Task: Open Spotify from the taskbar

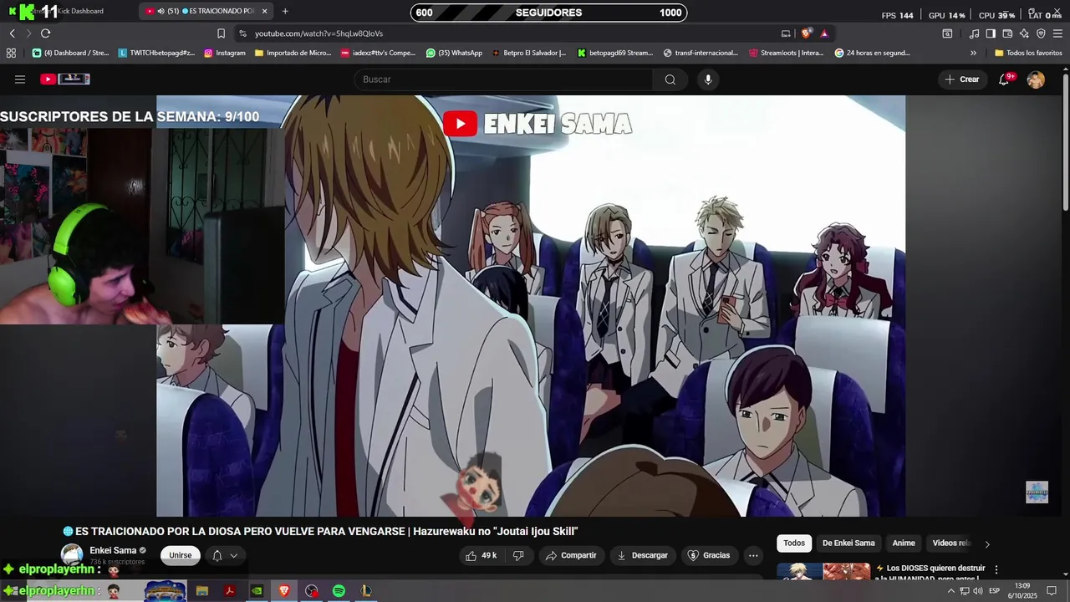Action: pyautogui.click(x=339, y=591)
